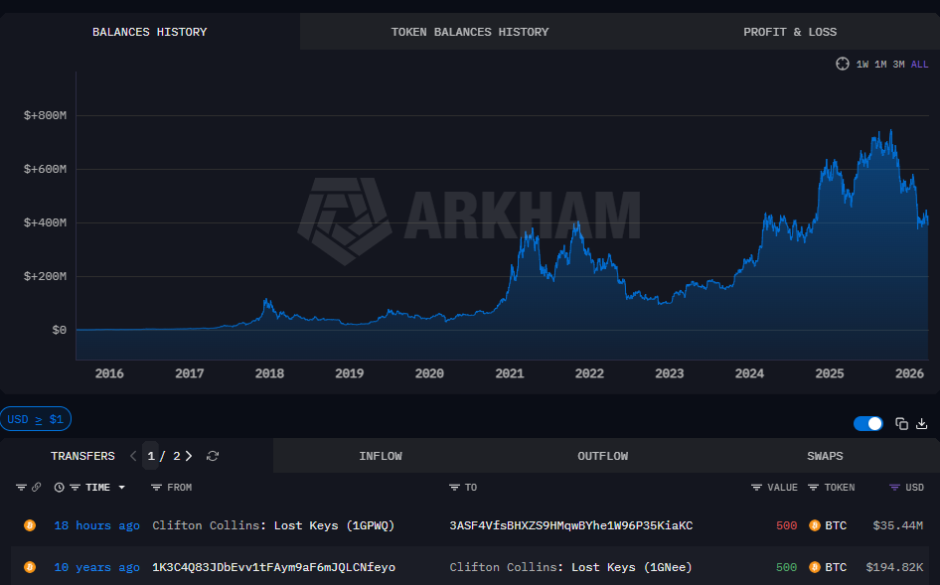
Task: Toggle the blue switch above transfers table
Action: tap(868, 424)
